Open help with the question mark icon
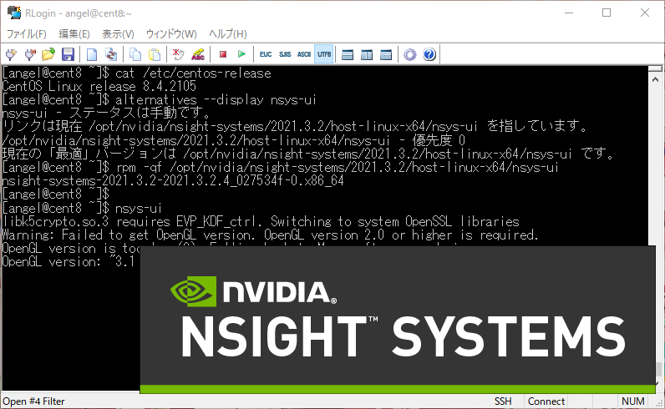 [429, 55]
